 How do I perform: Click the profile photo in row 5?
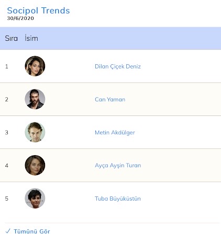[35, 198]
